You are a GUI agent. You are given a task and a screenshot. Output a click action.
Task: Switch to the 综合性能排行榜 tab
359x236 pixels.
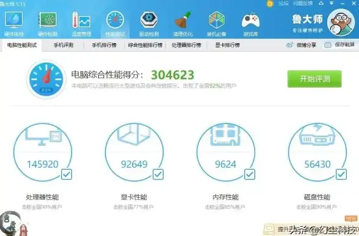[x=145, y=45]
